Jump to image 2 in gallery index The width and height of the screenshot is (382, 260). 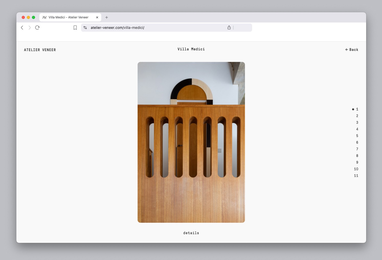coord(357,116)
